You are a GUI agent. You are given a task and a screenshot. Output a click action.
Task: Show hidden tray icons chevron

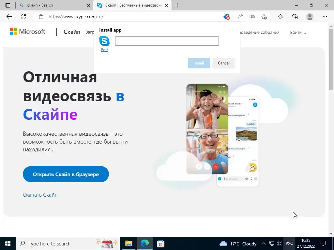pos(264,243)
